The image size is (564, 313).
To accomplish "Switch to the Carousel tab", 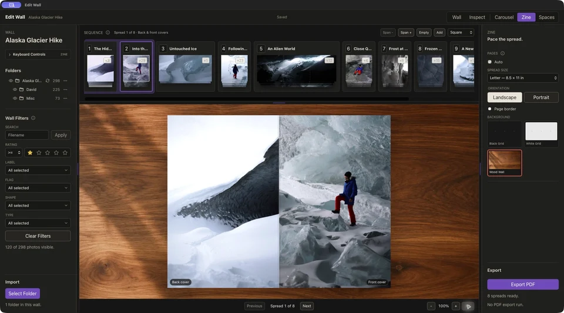I will [x=503, y=17].
